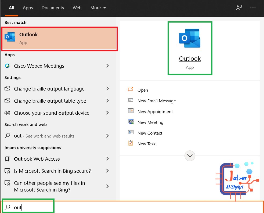The image size is (264, 213).
Task: Click the braille output table type icon
Action: pyautogui.click(x=7, y=101)
